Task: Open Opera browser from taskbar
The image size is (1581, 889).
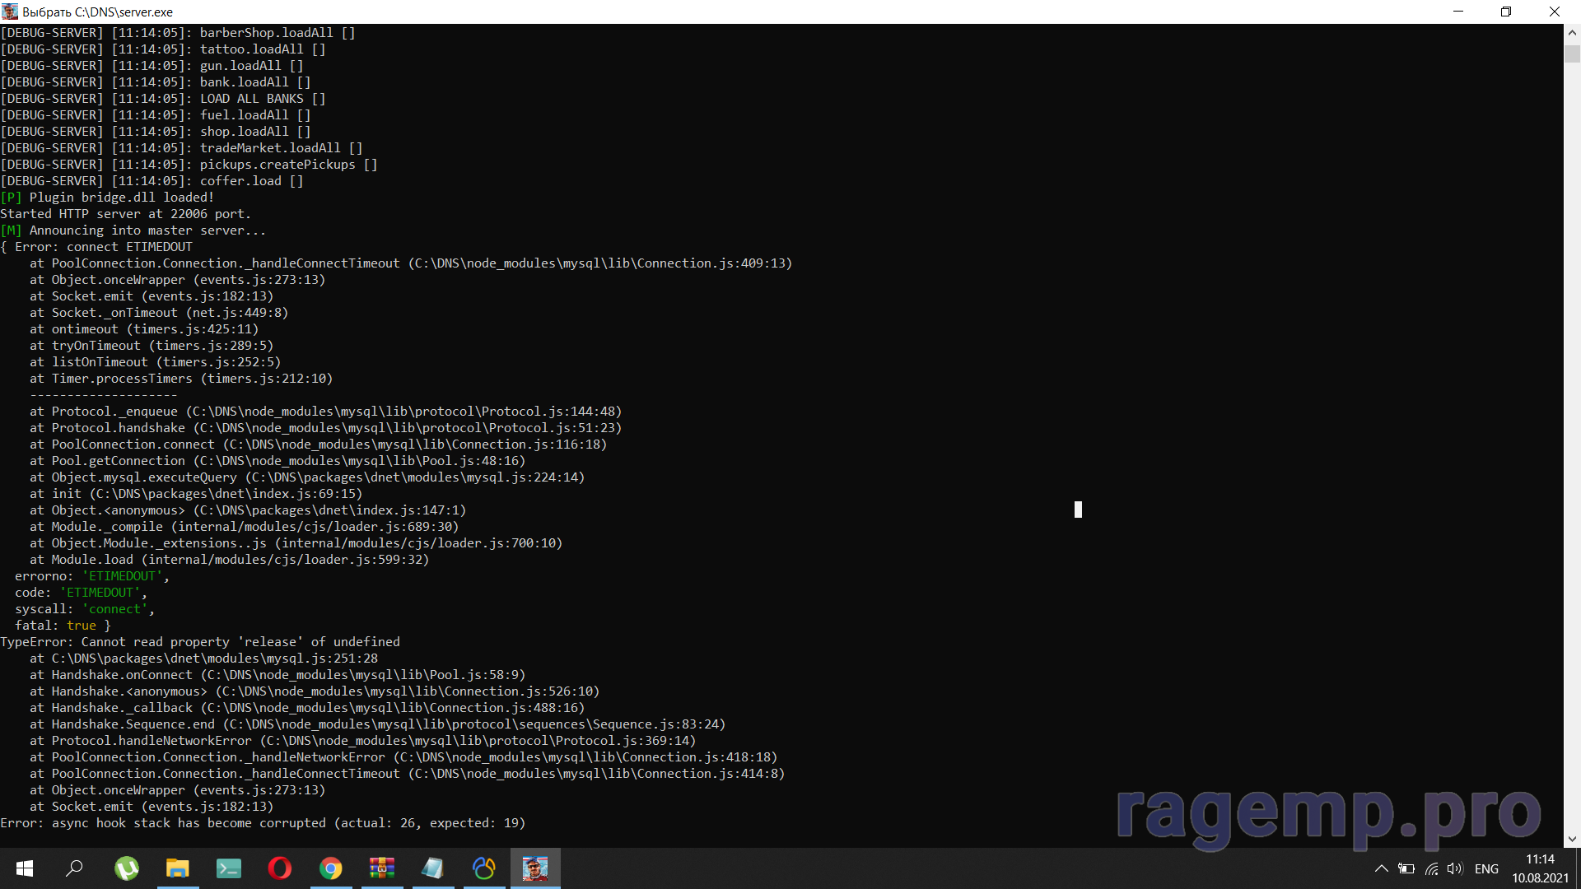Action: tap(280, 868)
